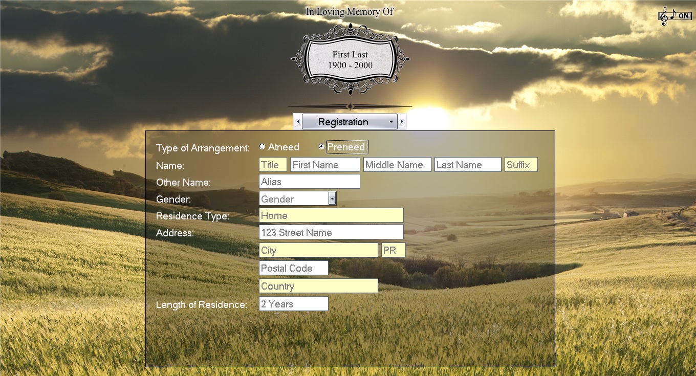Click the Postal Code field

[x=294, y=268]
